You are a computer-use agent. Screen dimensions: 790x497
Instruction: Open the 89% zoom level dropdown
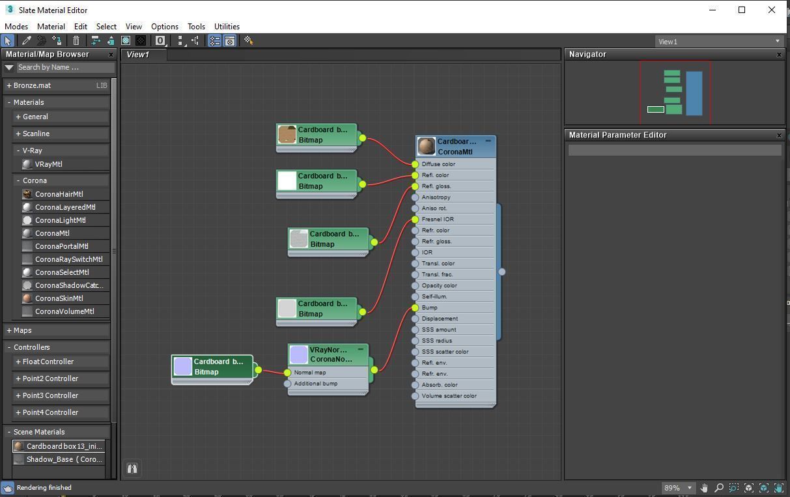coord(678,487)
